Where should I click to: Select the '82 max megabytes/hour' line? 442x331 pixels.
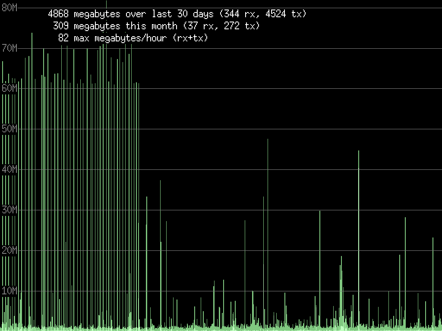(x=112, y=38)
